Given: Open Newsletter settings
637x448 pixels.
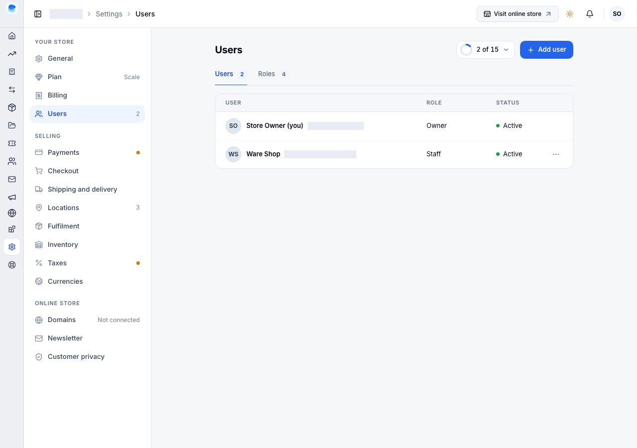Looking at the screenshot, I should (87, 338).
